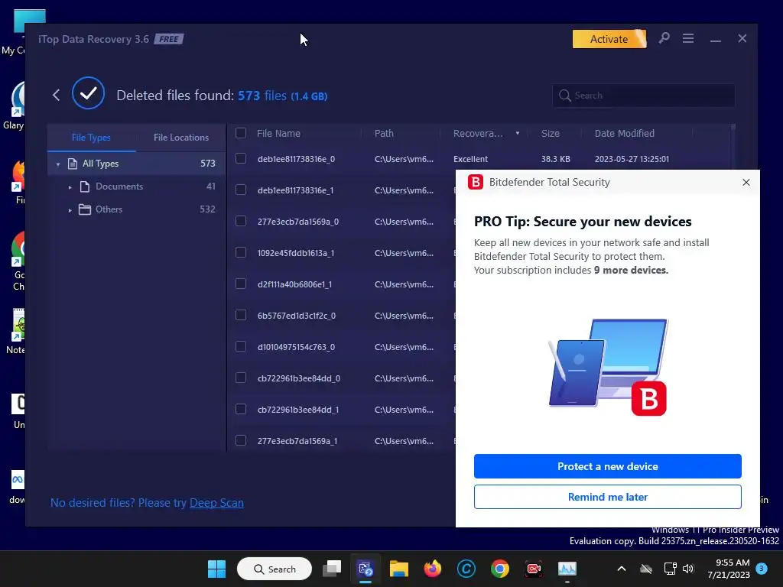The image size is (783, 587).
Task: Expand the Documents tree node
Action: (70, 186)
